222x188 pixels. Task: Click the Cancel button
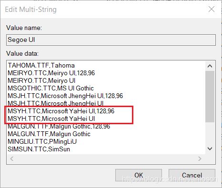192,175
